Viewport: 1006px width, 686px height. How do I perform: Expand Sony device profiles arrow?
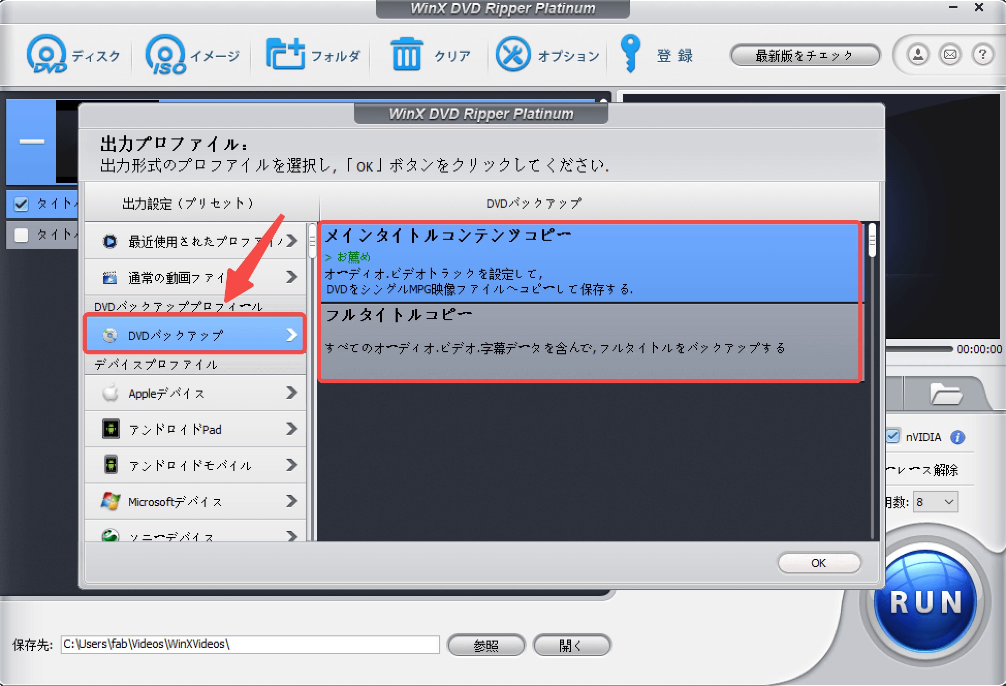coord(292,536)
